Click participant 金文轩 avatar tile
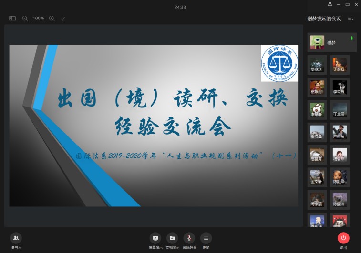 [317, 176]
